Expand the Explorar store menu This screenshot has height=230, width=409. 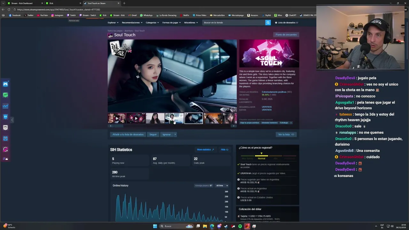pyautogui.click(x=113, y=23)
